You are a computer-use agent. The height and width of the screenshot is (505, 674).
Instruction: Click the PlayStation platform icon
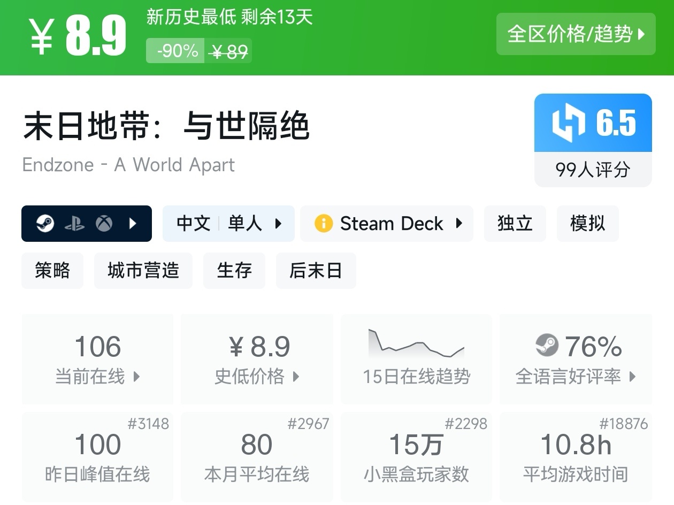pos(74,224)
